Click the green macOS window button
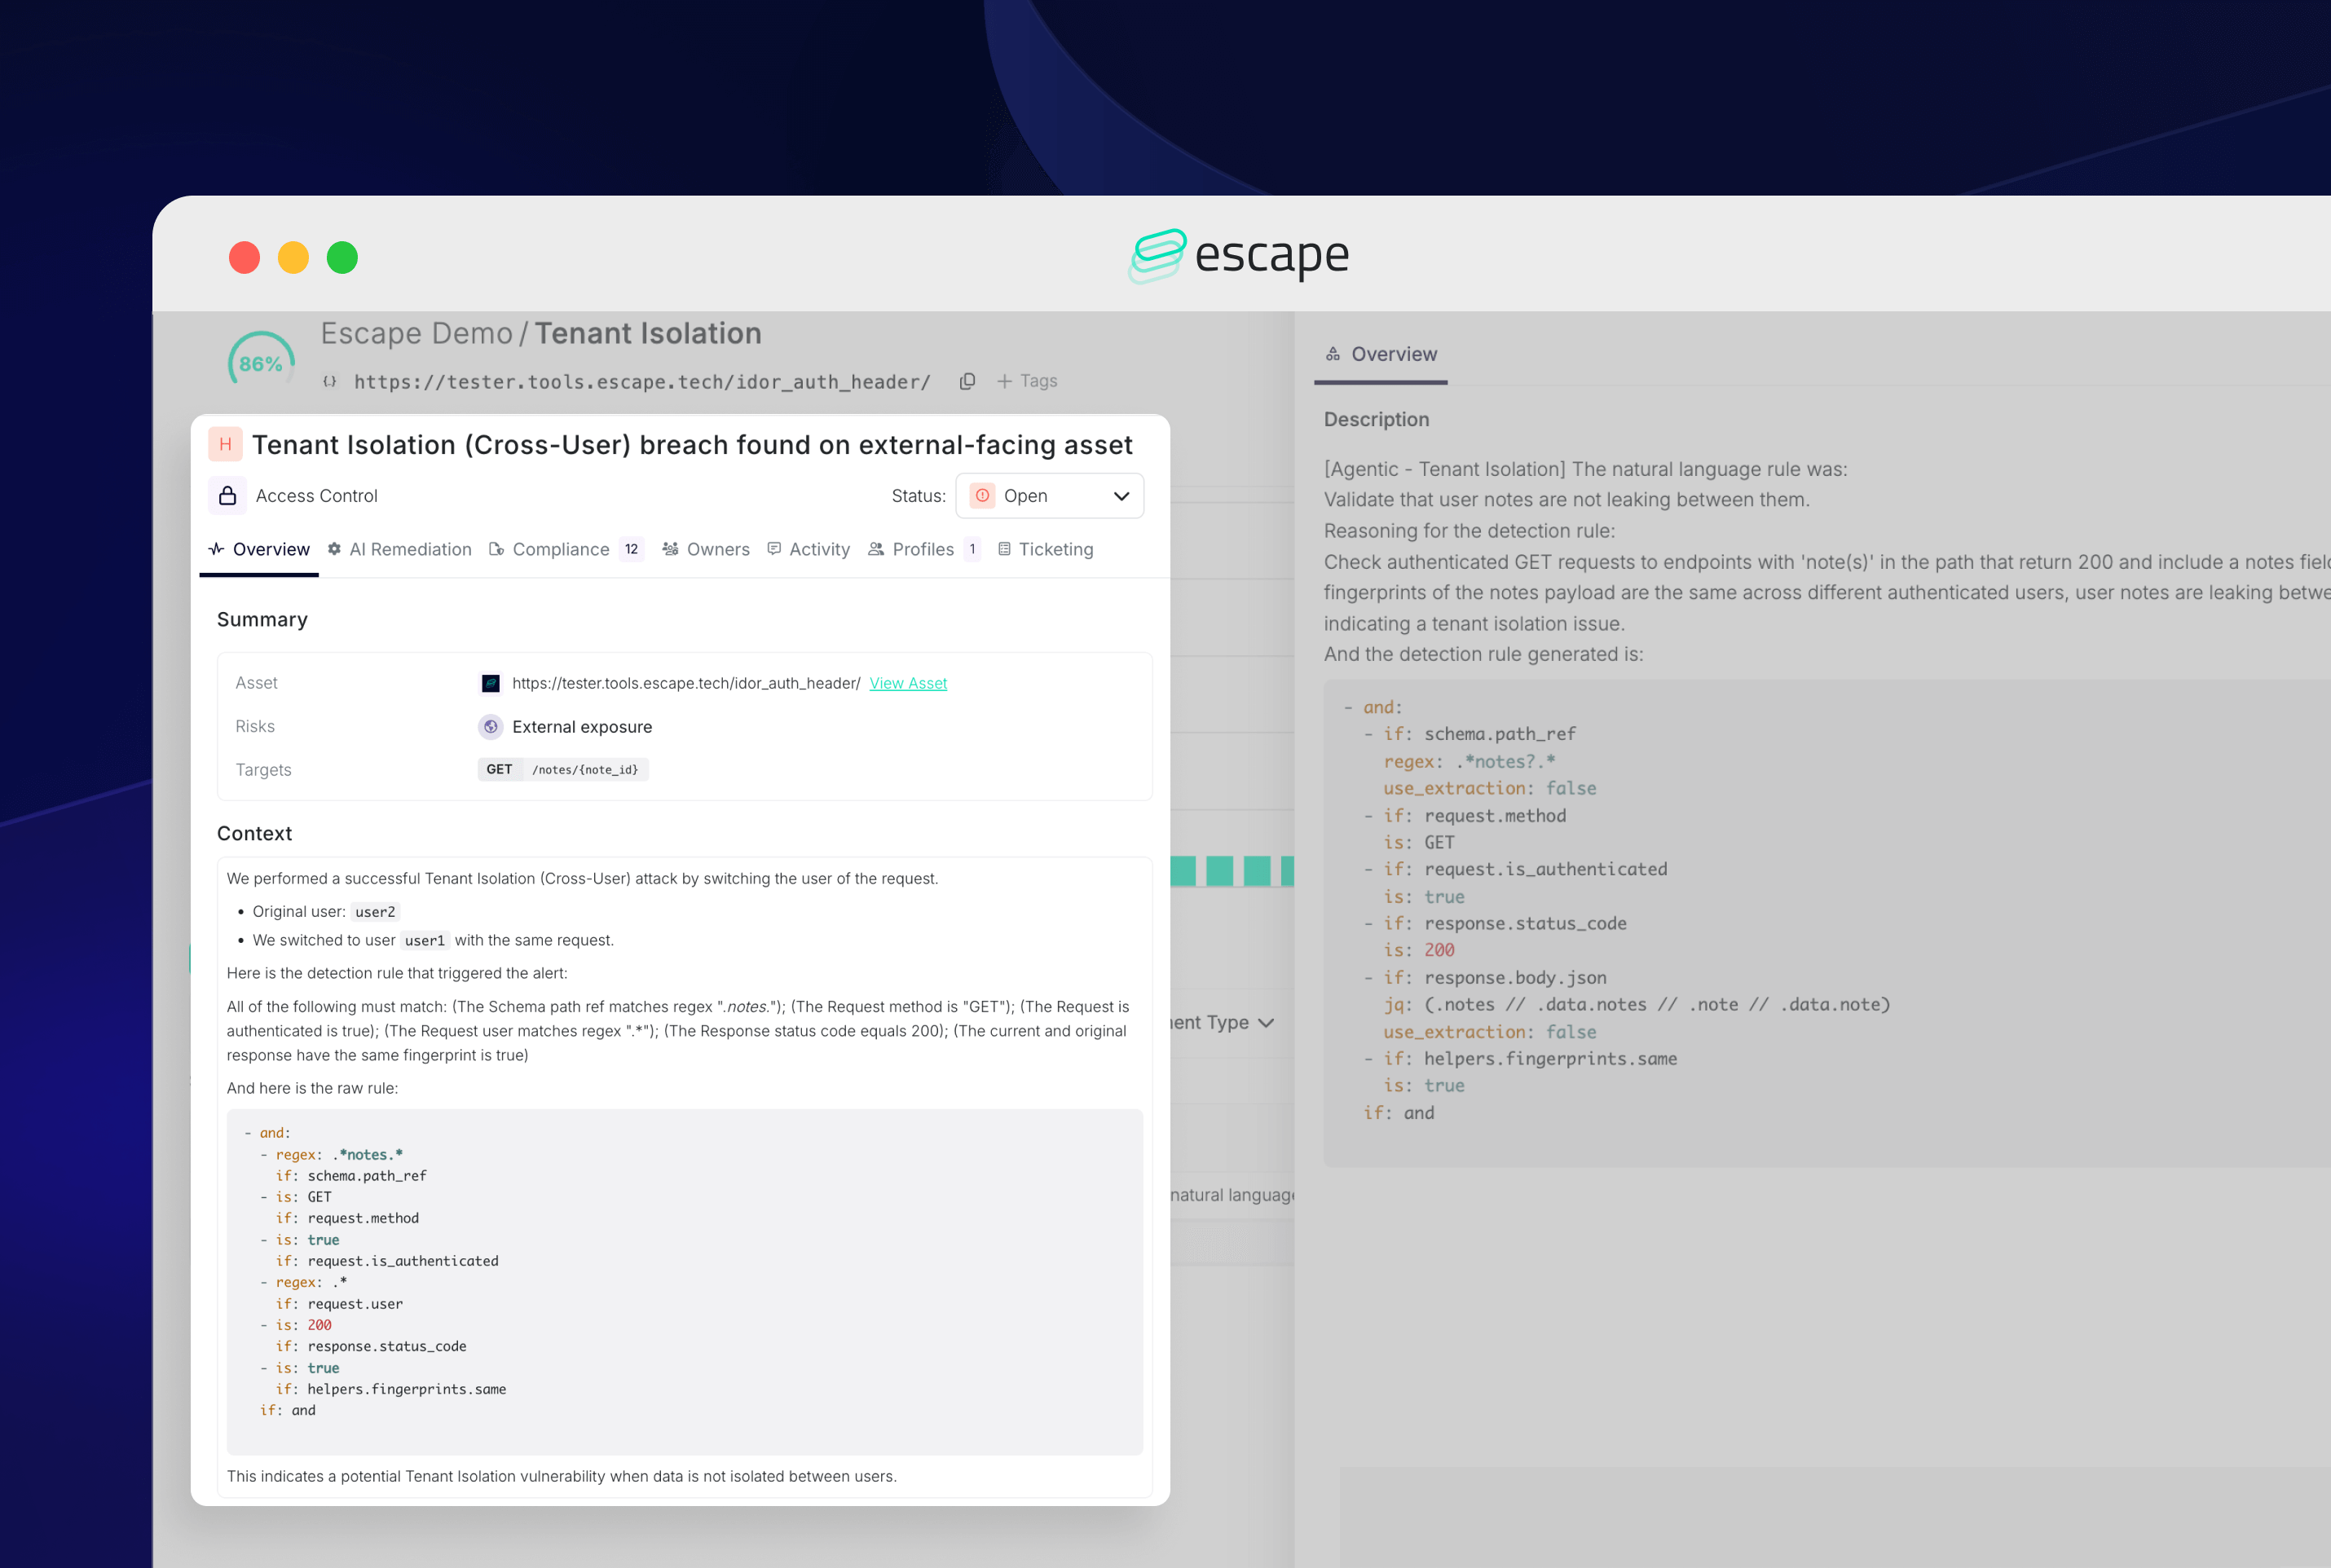The image size is (2331, 1568). pyautogui.click(x=342, y=258)
